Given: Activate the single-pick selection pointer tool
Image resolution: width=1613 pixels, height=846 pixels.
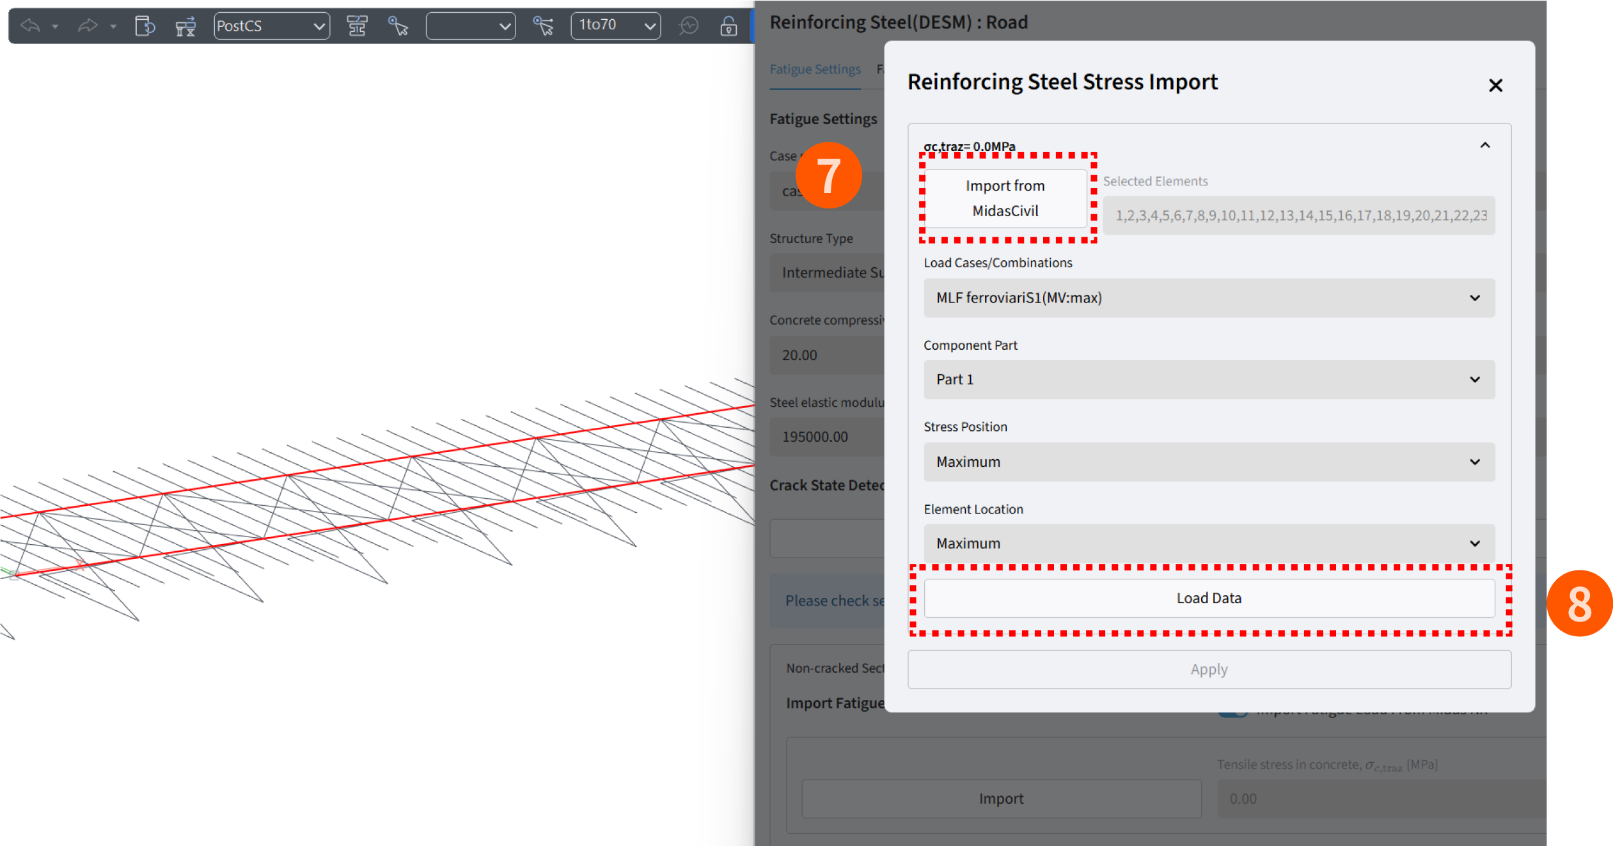Looking at the screenshot, I should 397,26.
